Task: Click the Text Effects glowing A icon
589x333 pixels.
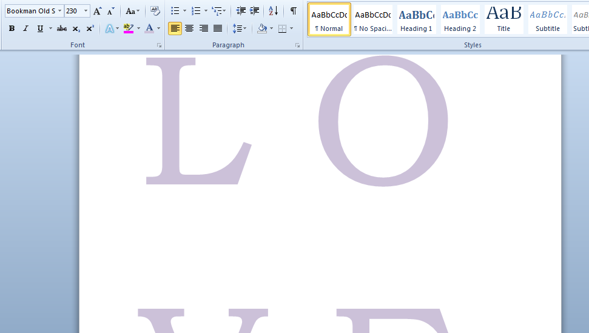Action: coord(109,29)
